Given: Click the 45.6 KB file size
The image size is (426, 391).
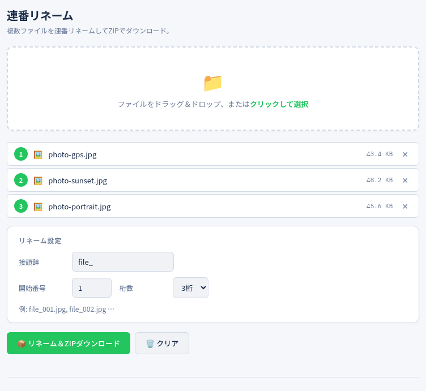Looking at the screenshot, I should [x=380, y=206].
